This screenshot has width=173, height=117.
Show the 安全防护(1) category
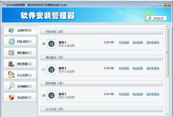point(20,97)
